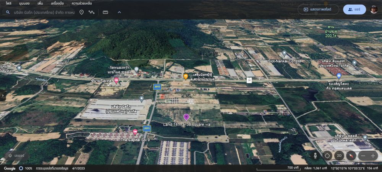Click the แสดงภาพสไลด์ slideshow button
This screenshot has height=172, width=382.
(318, 10)
